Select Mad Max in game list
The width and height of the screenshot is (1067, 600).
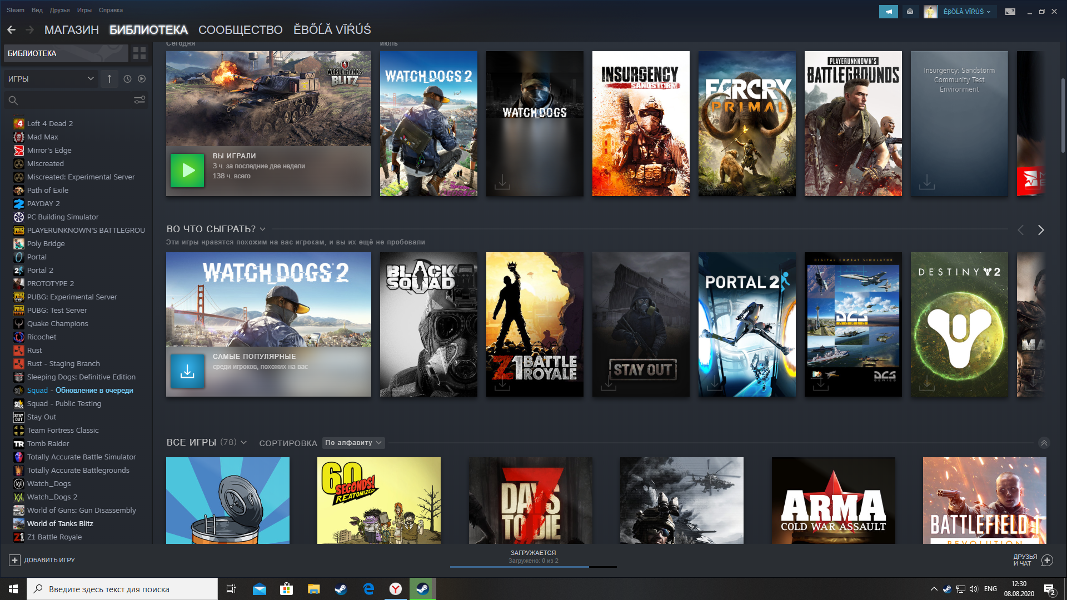(42, 137)
